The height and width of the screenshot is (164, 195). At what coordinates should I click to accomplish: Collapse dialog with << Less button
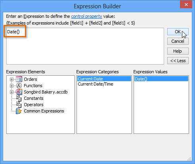[x=178, y=61]
